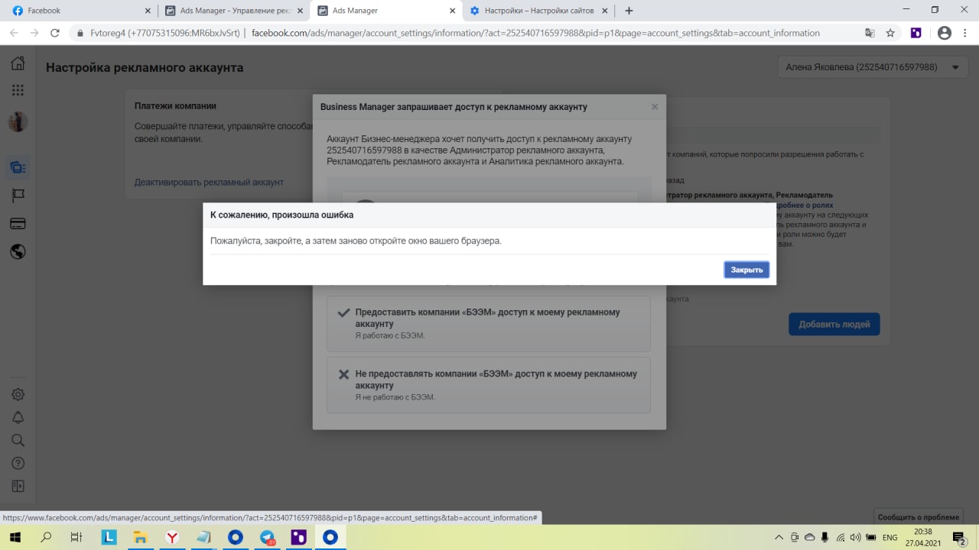Click the address bar URL
The image size is (979, 550).
pos(535,33)
